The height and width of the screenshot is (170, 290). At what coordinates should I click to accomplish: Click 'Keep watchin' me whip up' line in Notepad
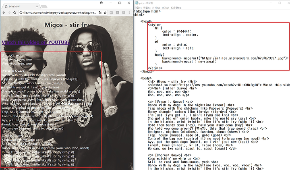pos(174,159)
